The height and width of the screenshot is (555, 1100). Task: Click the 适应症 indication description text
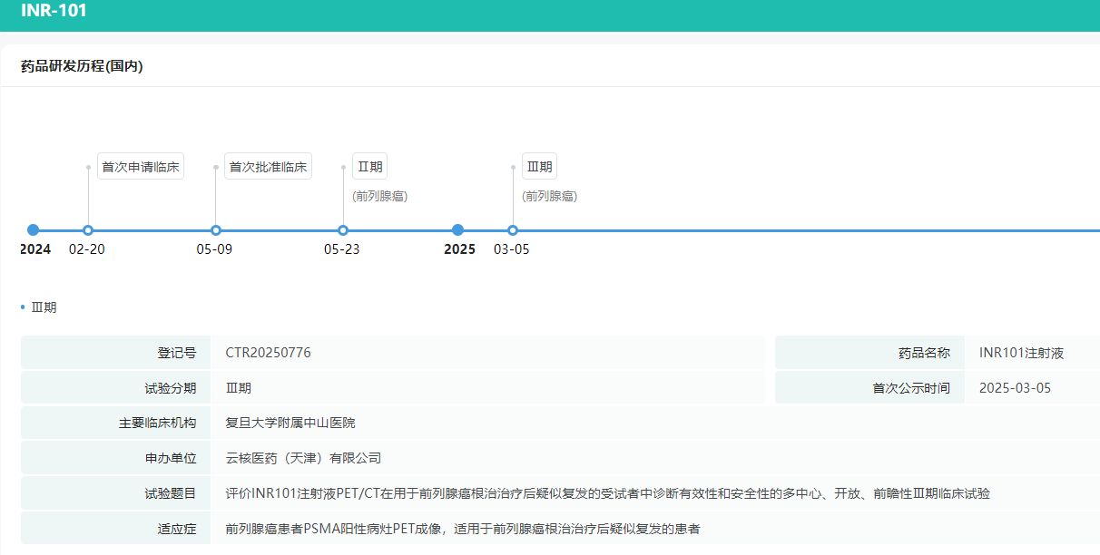coord(463,529)
